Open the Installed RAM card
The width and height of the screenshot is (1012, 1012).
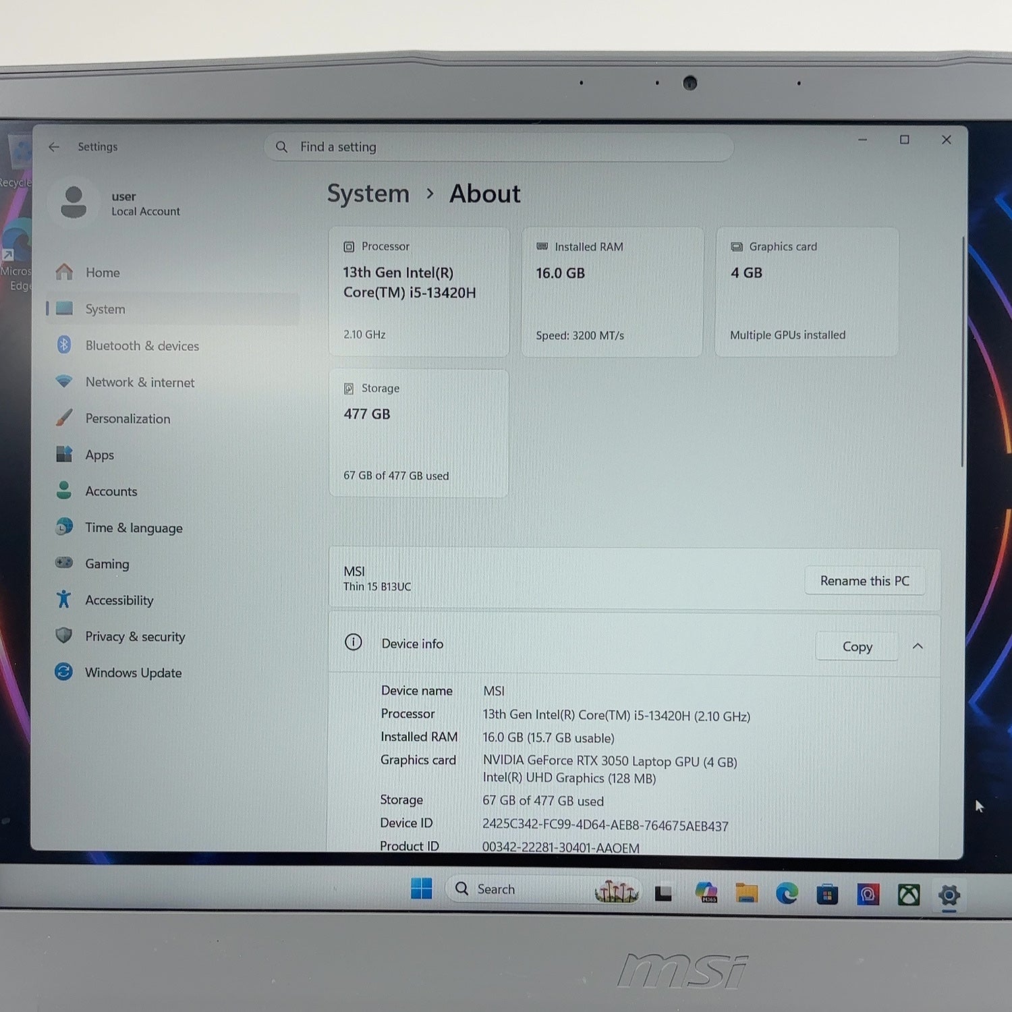coord(612,291)
